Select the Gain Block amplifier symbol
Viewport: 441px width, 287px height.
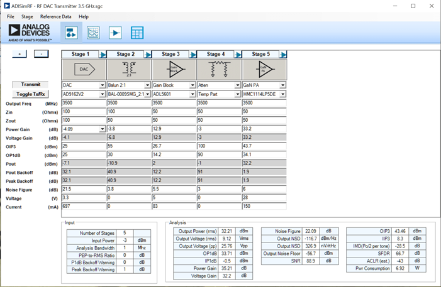point(174,69)
